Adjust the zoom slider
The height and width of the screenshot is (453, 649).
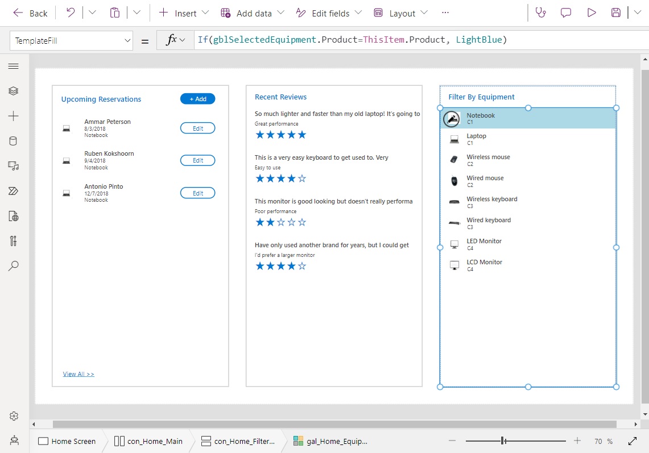click(503, 440)
